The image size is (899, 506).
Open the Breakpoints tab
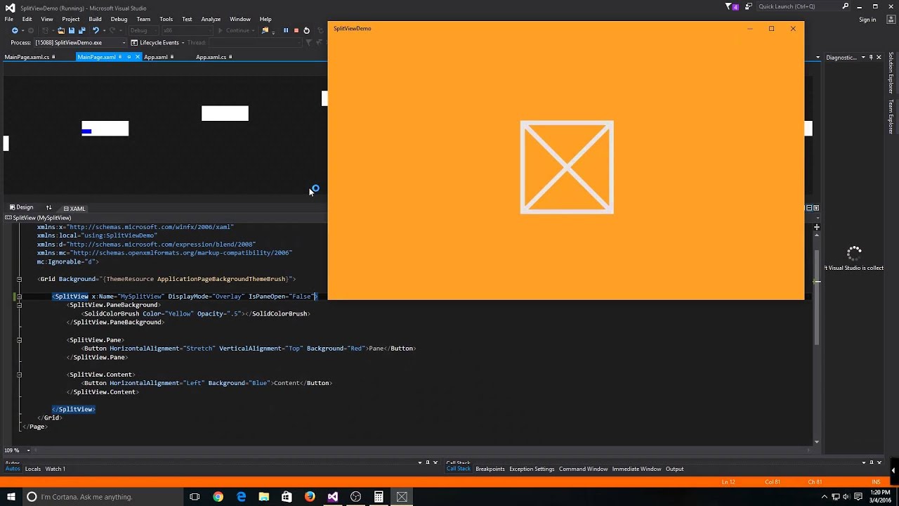490,469
